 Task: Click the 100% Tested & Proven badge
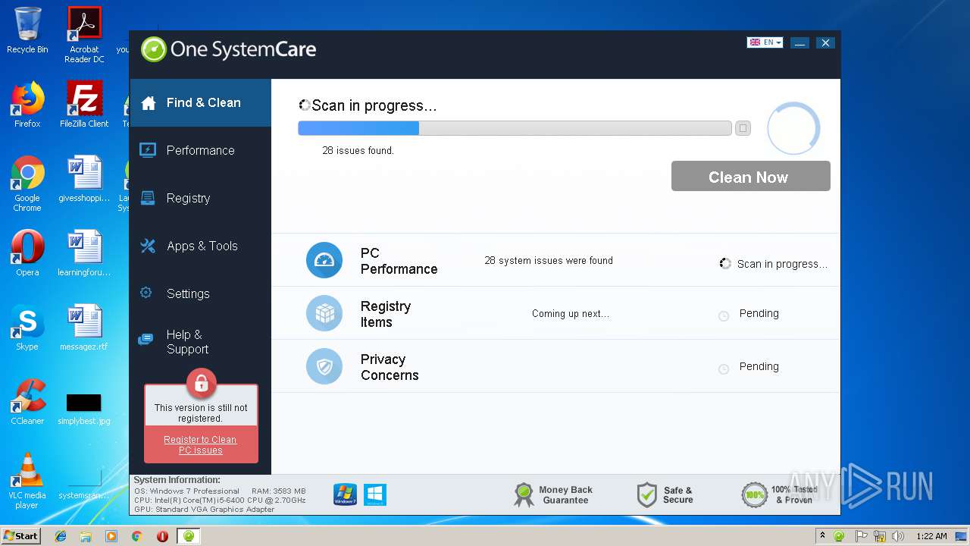(779, 494)
